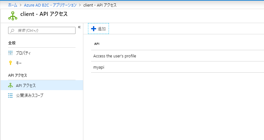The height and width of the screenshot is (140, 264).
Task: Click the green API access icon in the header
Action: [13, 16]
